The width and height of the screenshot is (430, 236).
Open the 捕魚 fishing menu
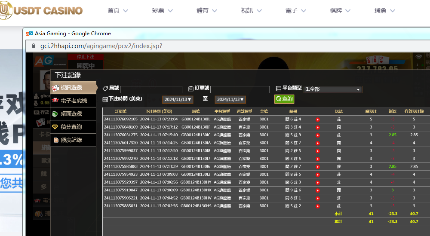pyautogui.click(x=385, y=10)
